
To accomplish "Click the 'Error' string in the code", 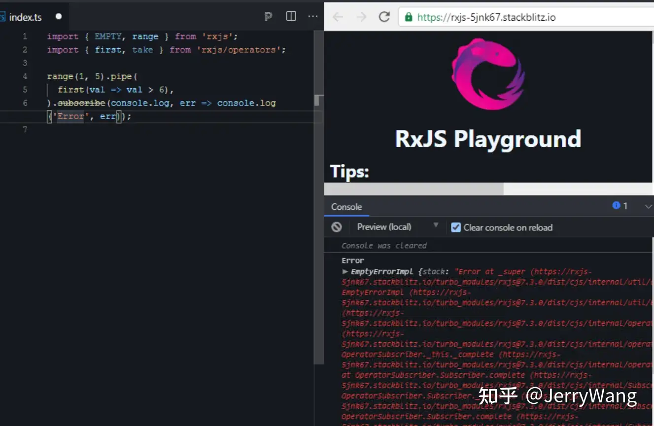I will pyautogui.click(x=70, y=117).
